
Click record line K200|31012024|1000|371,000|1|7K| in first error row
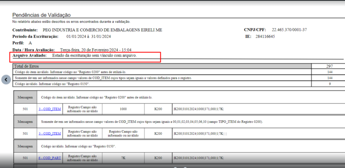pos(199,109)
